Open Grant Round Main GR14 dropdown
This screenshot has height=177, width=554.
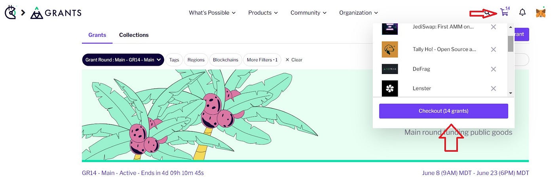click(123, 60)
